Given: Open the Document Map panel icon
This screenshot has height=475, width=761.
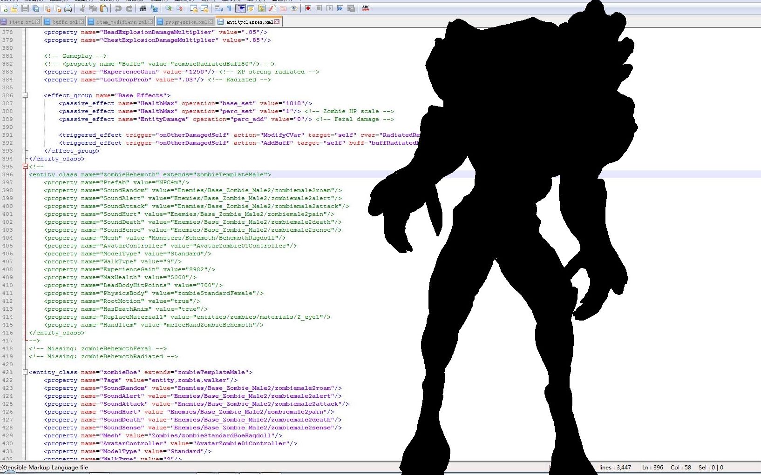Looking at the screenshot, I should 261,8.
